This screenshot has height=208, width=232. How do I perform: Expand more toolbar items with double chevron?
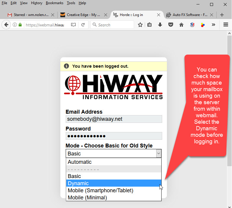tap(213, 25)
